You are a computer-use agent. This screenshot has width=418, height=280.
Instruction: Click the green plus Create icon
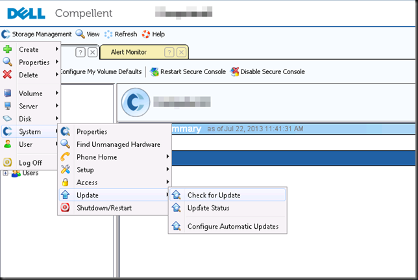(x=8, y=49)
